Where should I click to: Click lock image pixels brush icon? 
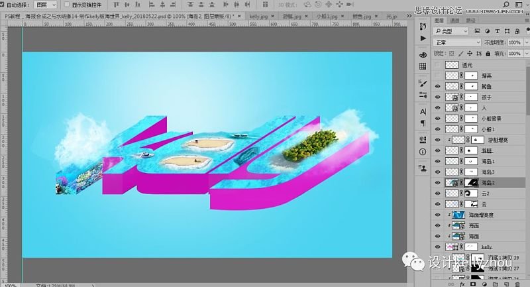460,54
